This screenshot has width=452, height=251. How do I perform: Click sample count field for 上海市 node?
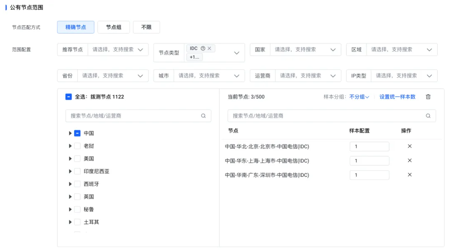369,160
